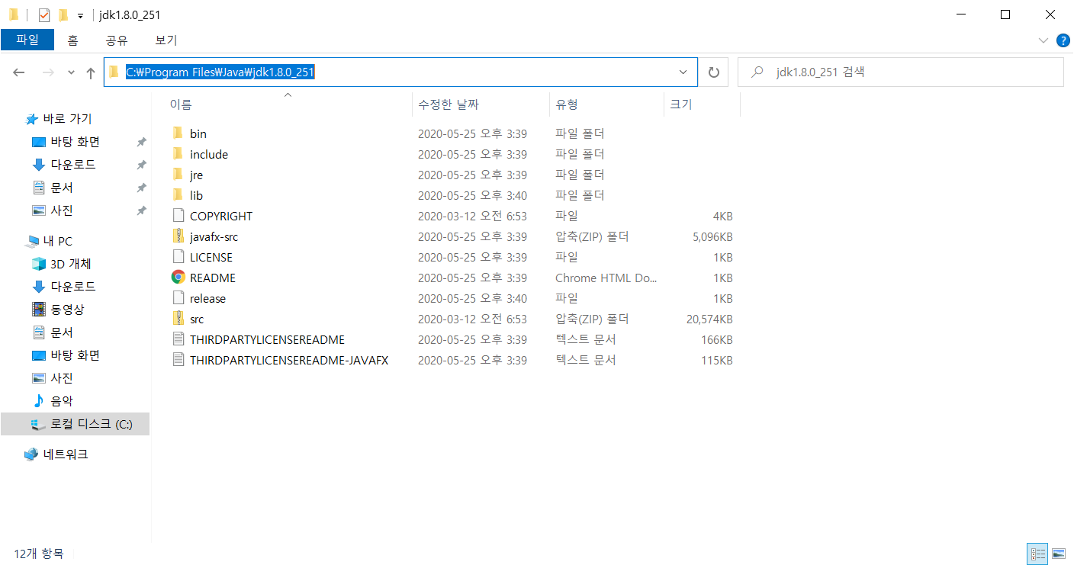Select 바로 가기 in the sidebar
The width and height of the screenshot is (1074, 565).
click(67, 119)
